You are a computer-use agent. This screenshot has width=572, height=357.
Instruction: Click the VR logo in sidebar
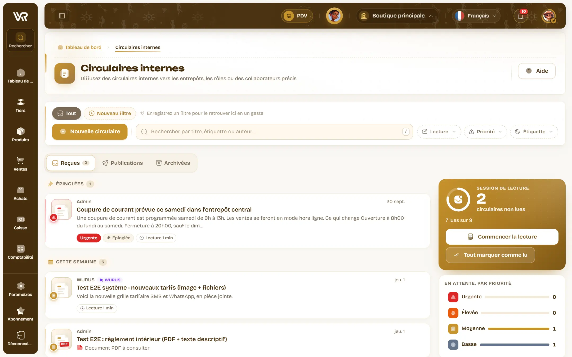click(20, 16)
